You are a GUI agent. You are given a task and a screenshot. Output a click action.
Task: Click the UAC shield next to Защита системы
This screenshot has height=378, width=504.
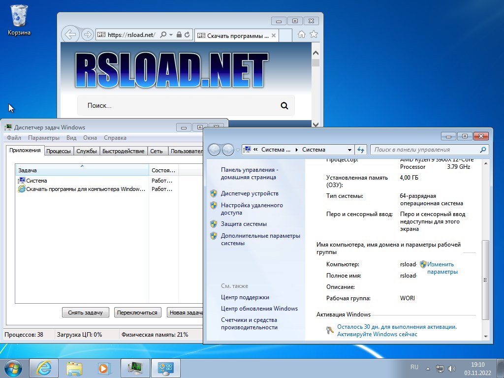click(x=214, y=224)
